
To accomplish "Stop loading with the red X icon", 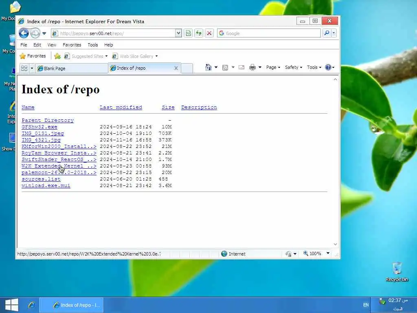I will 209,33.
